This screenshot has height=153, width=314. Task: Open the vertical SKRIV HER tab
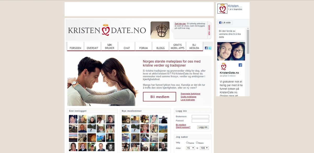coord(209,30)
